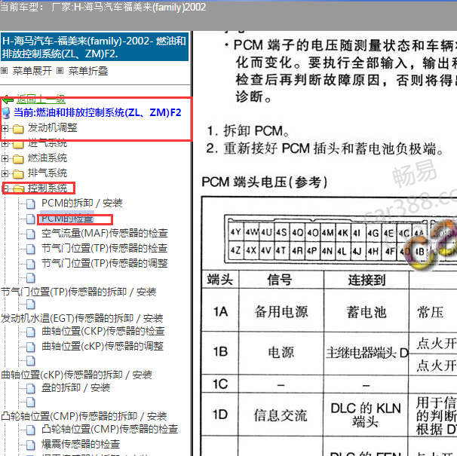Select the 当前:燃油和排放控制系统(ZL、ZM)F2 node label

[97, 112]
